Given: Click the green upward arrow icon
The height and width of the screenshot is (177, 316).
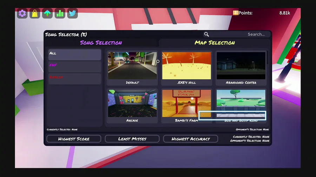Looking at the screenshot, I should point(47,13).
